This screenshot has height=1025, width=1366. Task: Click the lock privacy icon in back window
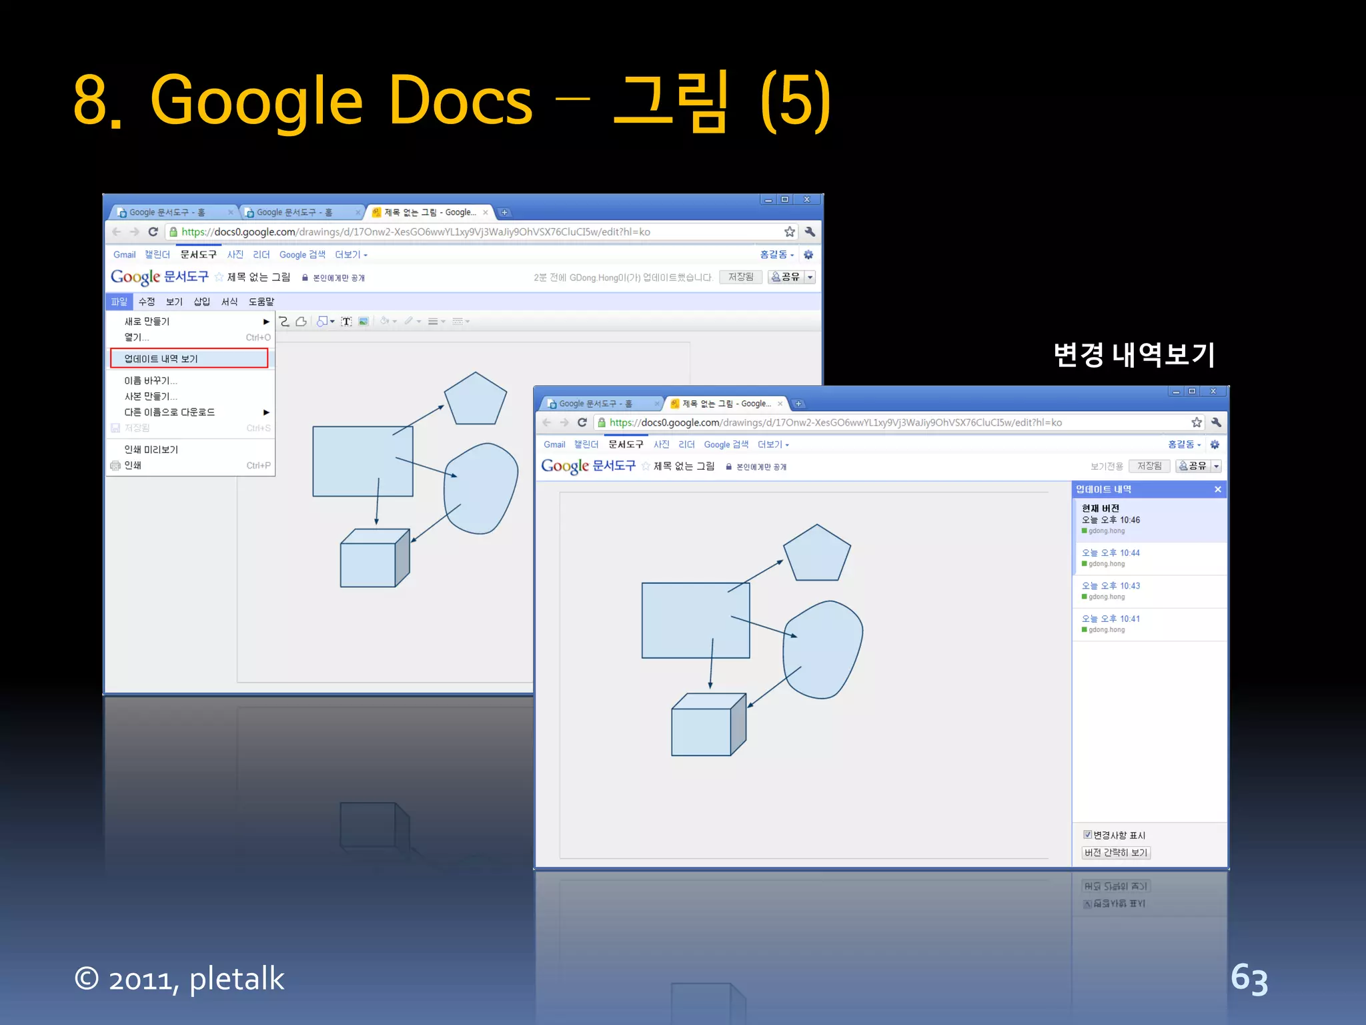305,278
